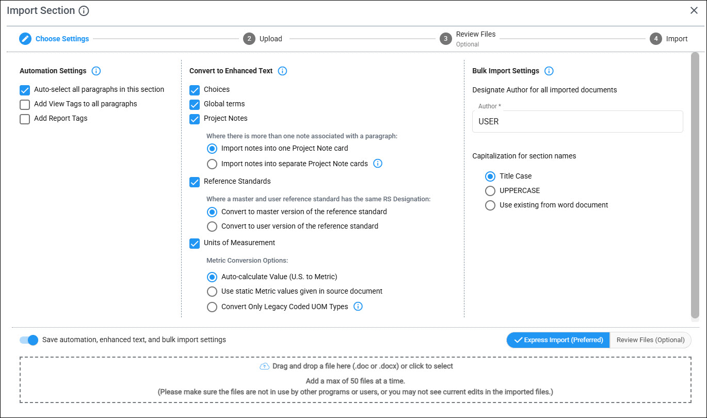Check the Add Report Tags checkbox
This screenshot has height=418, width=707.
(25, 119)
